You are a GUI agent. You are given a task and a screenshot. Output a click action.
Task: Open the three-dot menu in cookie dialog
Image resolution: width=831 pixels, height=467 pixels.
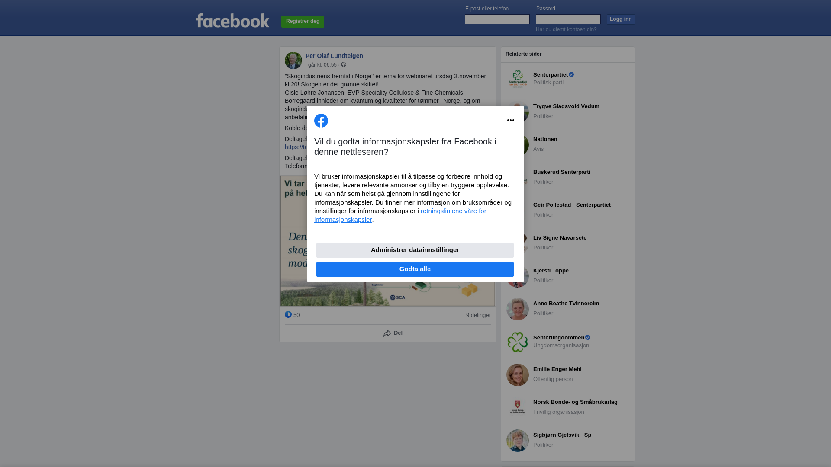tap(511, 120)
